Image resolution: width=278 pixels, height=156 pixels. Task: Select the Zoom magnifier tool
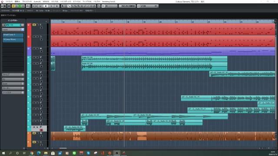(78, 6)
